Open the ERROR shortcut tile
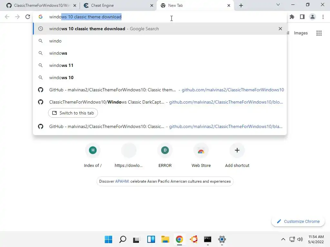Image resolution: width=330 pixels, height=247 pixels. click(165, 156)
